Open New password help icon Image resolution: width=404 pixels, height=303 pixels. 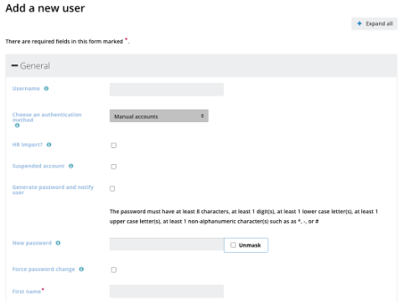58,243
